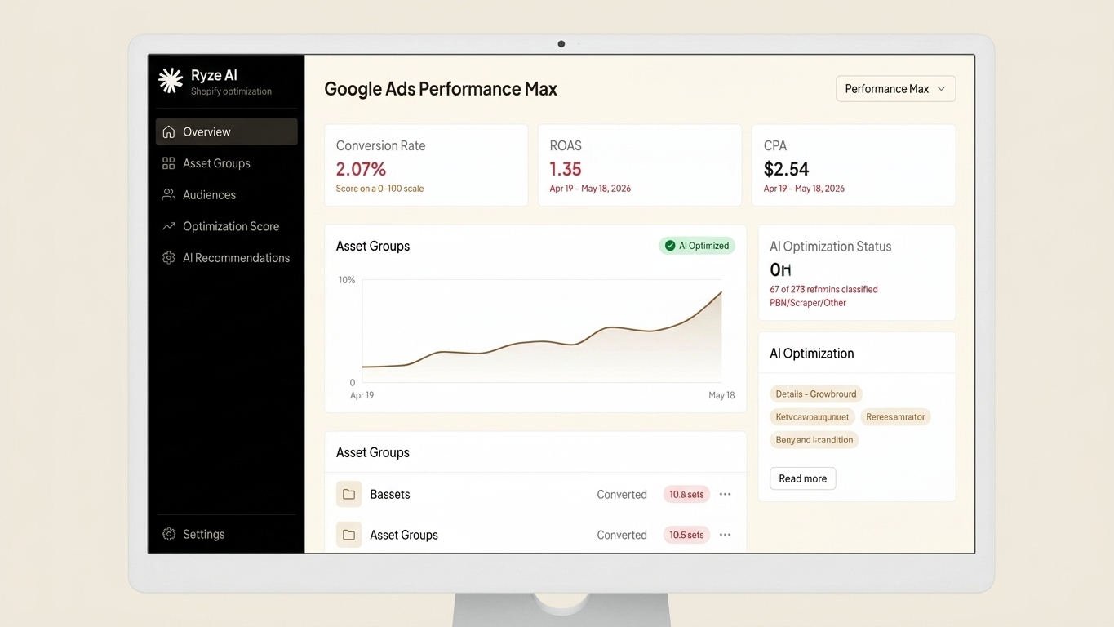
Task: Open the Audiences section
Action: tap(226, 194)
